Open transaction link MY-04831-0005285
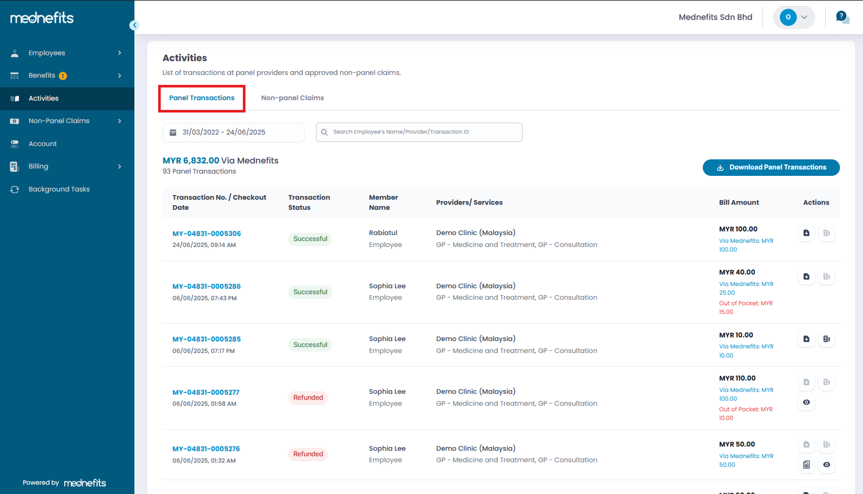863x494 pixels. (206, 339)
